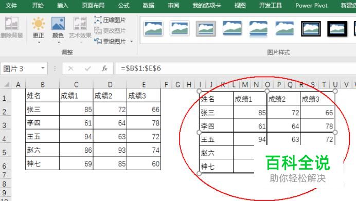Switch to the 数据 (Data) tab

(x=149, y=6)
